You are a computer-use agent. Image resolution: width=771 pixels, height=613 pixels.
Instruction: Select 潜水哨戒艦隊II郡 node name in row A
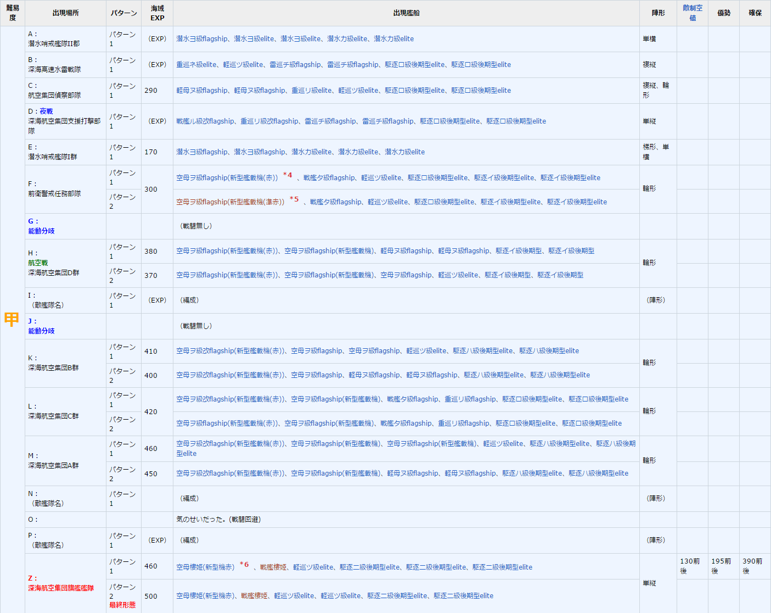click(54, 44)
